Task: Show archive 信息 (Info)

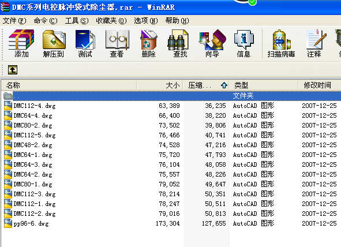Action: 244,43
